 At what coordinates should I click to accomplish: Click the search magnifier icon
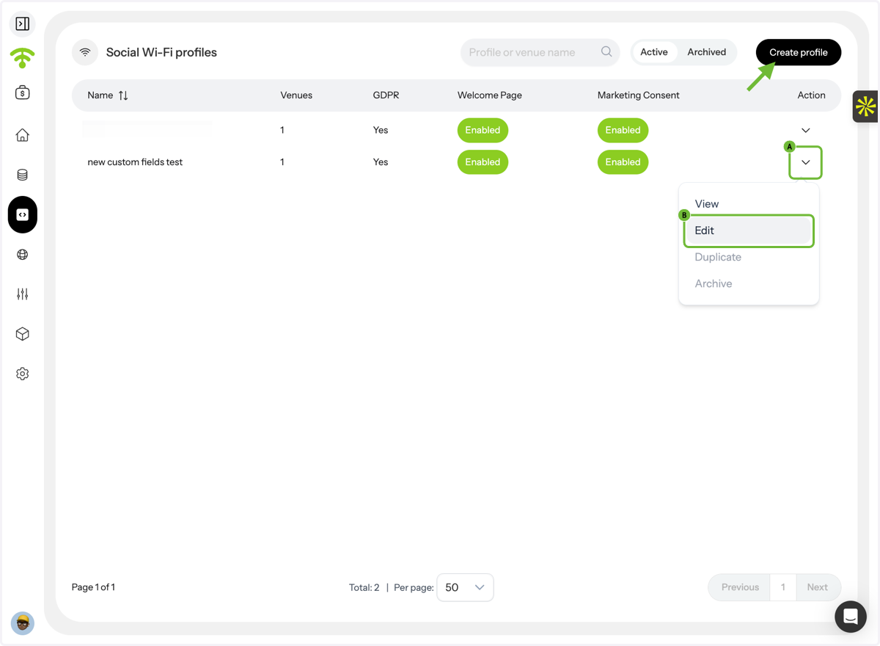[x=606, y=52]
